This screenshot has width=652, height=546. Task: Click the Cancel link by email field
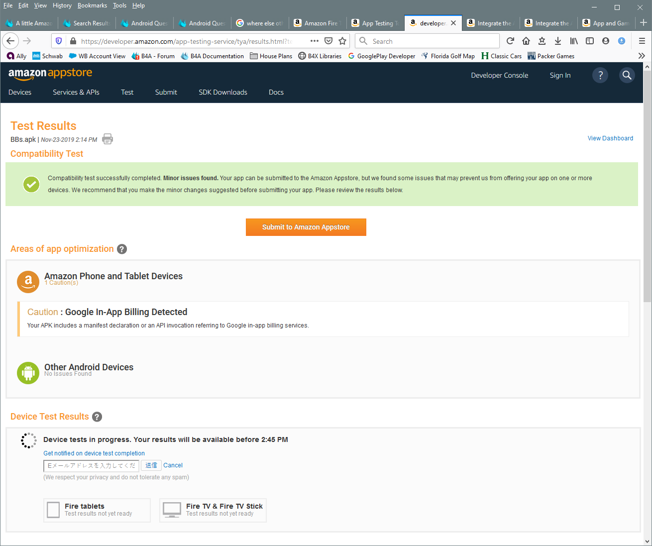[x=173, y=465]
